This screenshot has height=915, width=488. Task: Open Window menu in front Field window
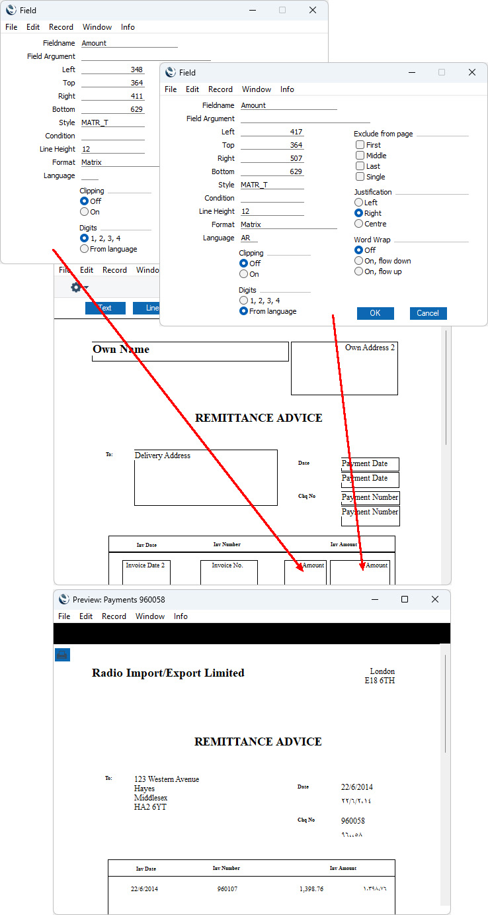tap(257, 89)
